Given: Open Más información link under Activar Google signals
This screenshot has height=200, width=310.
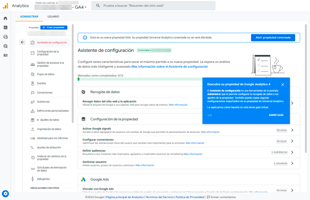Looking at the screenshot, I should click(x=210, y=132).
